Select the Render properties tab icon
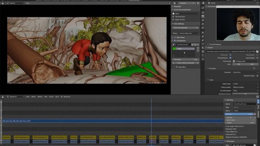This screenshot has width=260, height=146. [x=203, y=13]
